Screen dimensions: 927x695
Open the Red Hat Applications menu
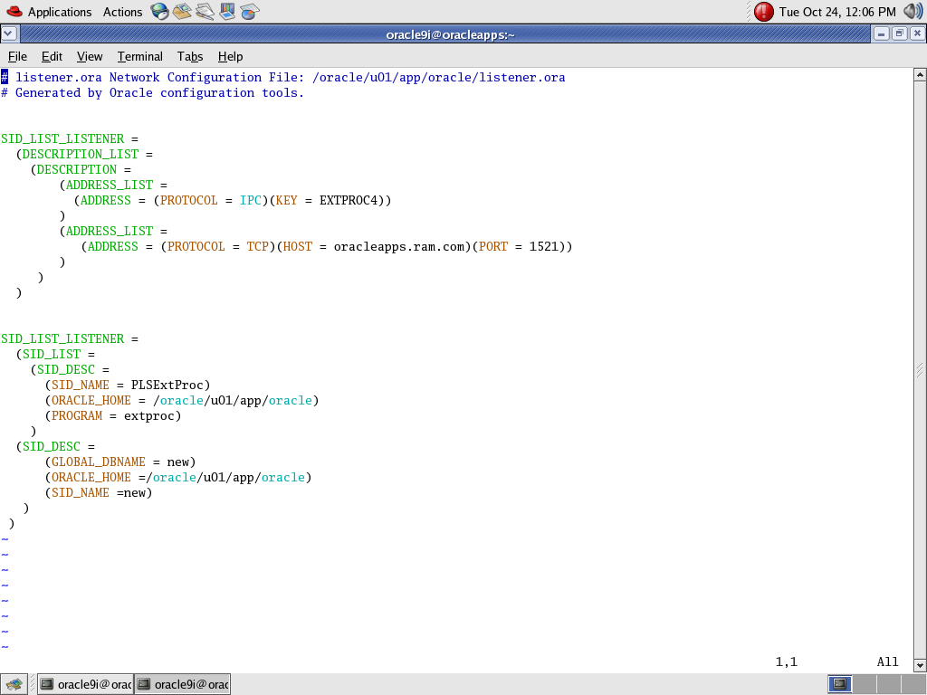pyautogui.click(x=49, y=12)
